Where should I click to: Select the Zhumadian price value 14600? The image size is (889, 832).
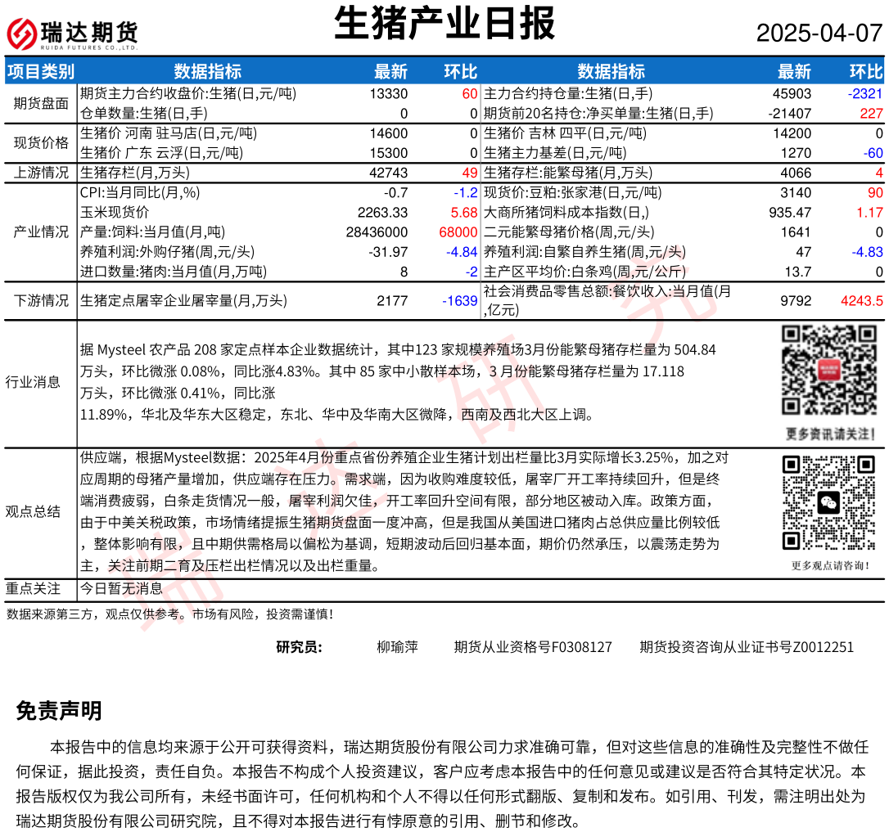(x=388, y=133)
